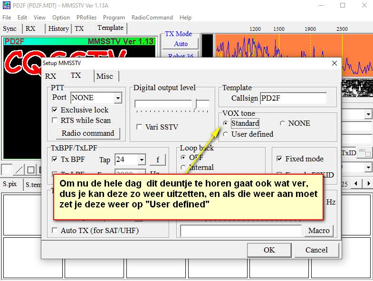Screen dimensions: 373x281
Task: Switch to the Template tab
Action: point(110,28)
